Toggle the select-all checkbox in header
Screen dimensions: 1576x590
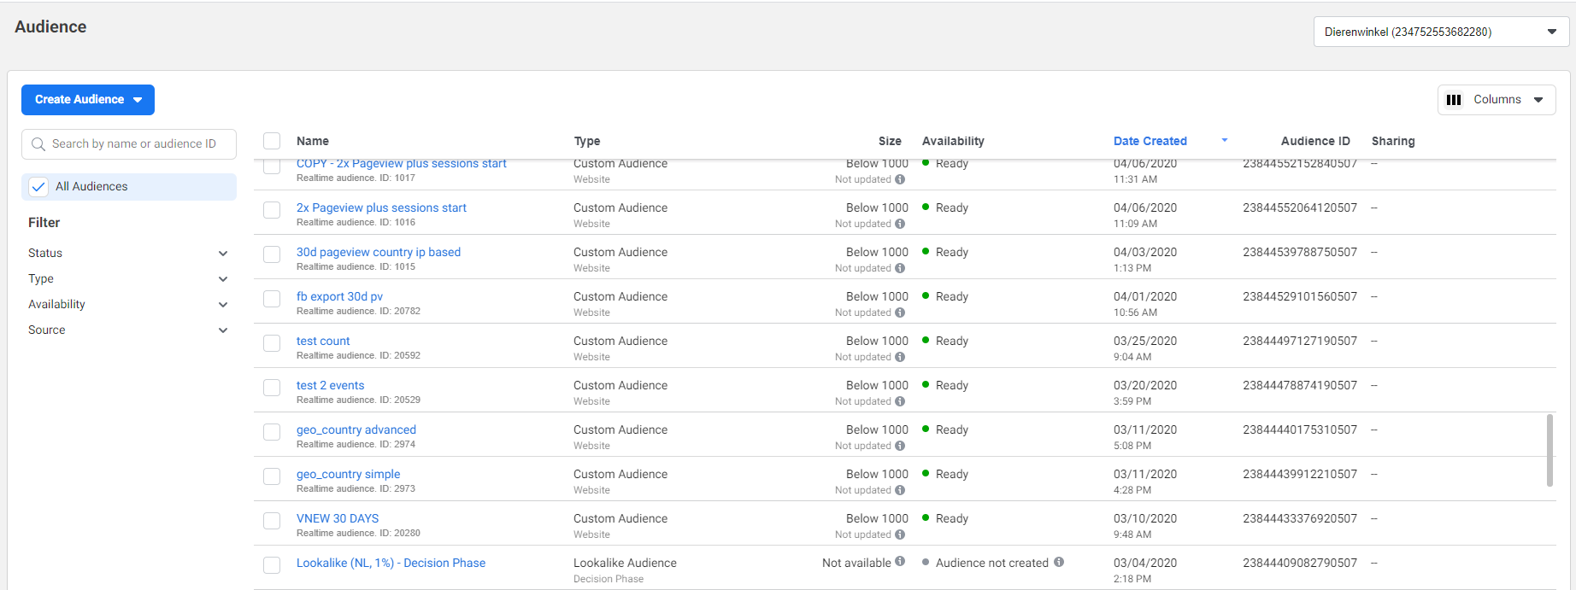coord(272,141)
